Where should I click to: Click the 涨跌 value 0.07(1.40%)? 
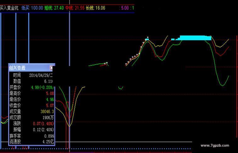pos(43,124)
